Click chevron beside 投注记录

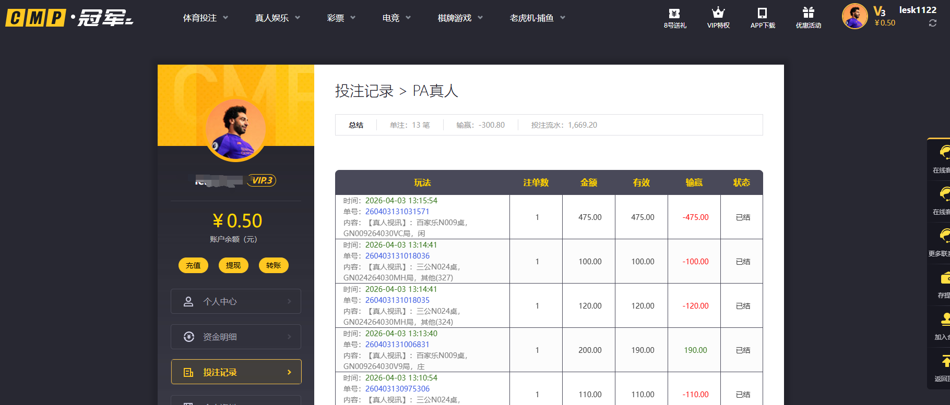pos(290,372)
